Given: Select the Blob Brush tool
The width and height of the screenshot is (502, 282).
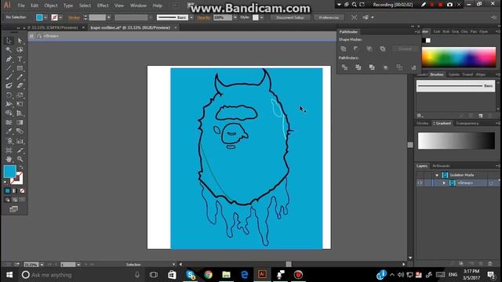Looking at the screenshot, I should tap(9, 85).
